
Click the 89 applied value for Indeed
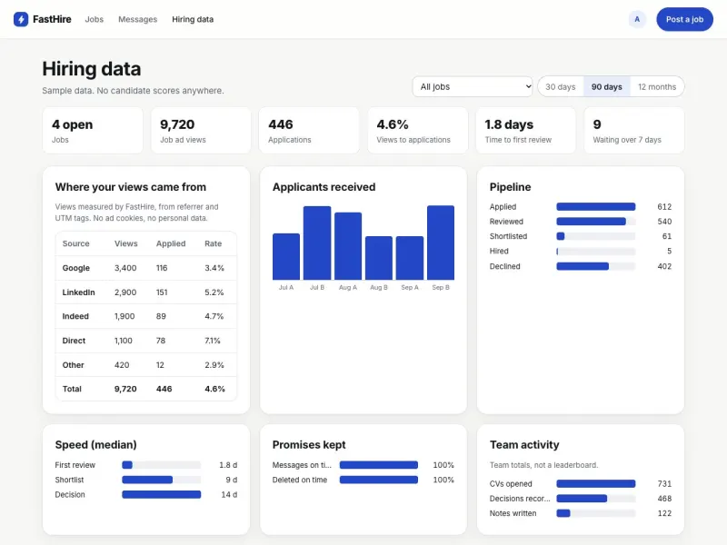(x=161, y=316)
